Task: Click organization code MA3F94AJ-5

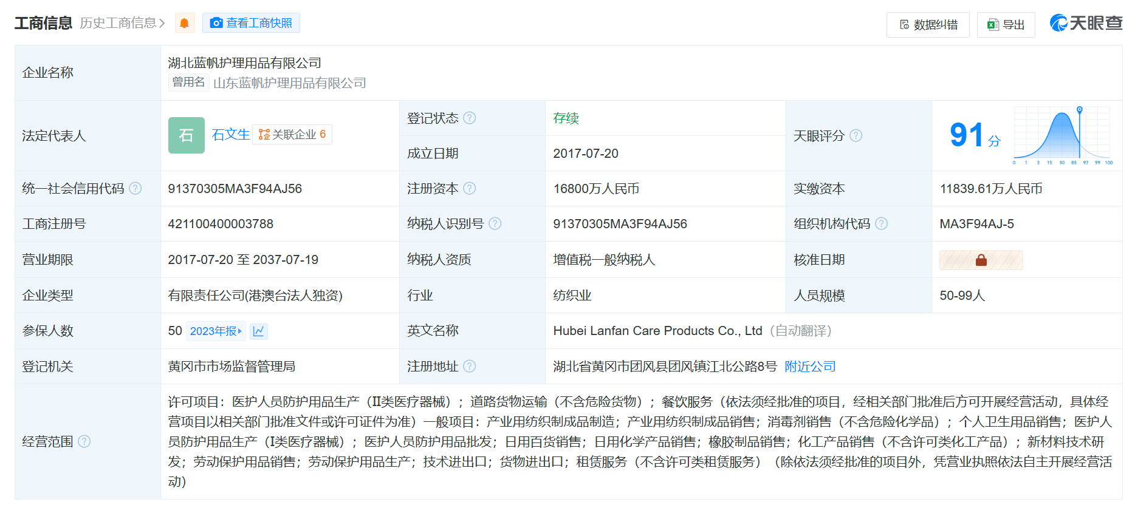Action: click(x=977, y=224)
